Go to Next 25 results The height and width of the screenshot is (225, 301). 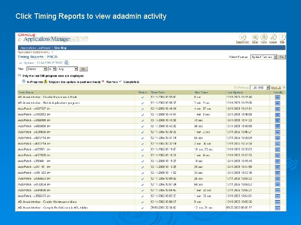coord(276,87)
